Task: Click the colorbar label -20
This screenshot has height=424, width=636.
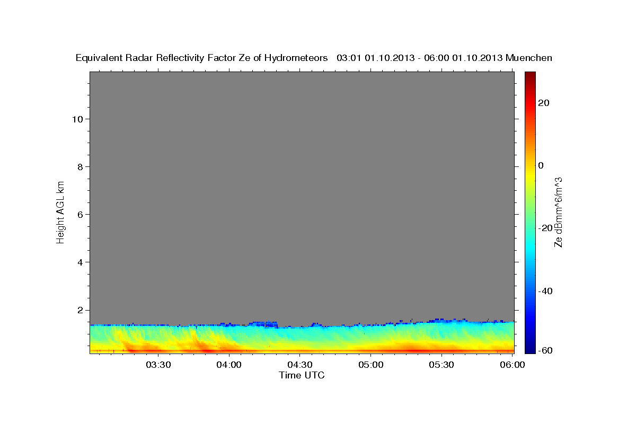Action: [546, 228]
